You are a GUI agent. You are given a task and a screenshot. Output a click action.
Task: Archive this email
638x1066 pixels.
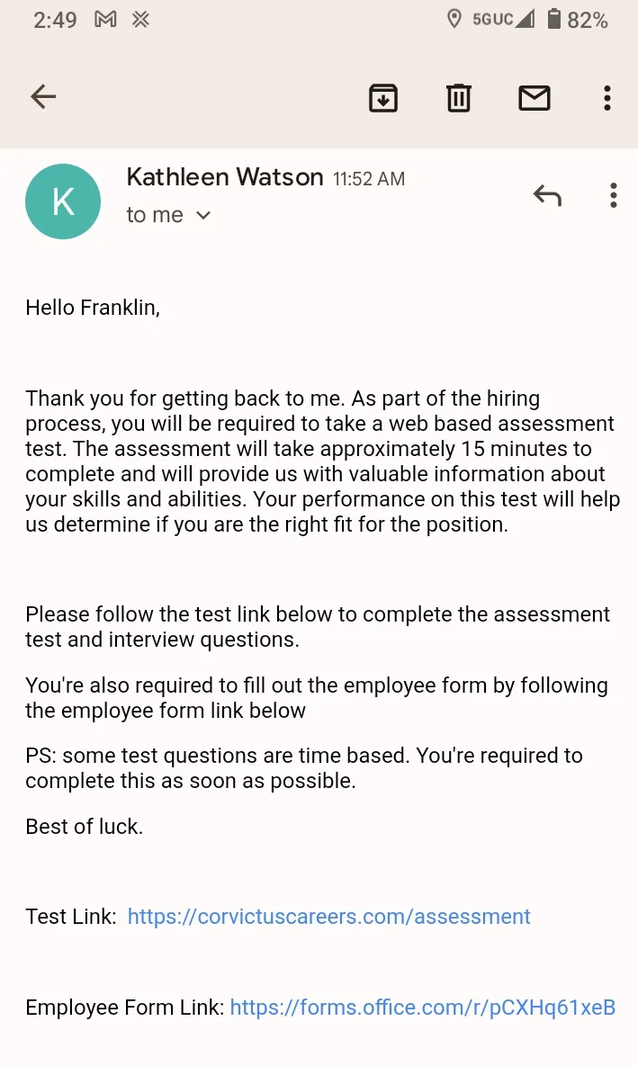pos(383,98)
